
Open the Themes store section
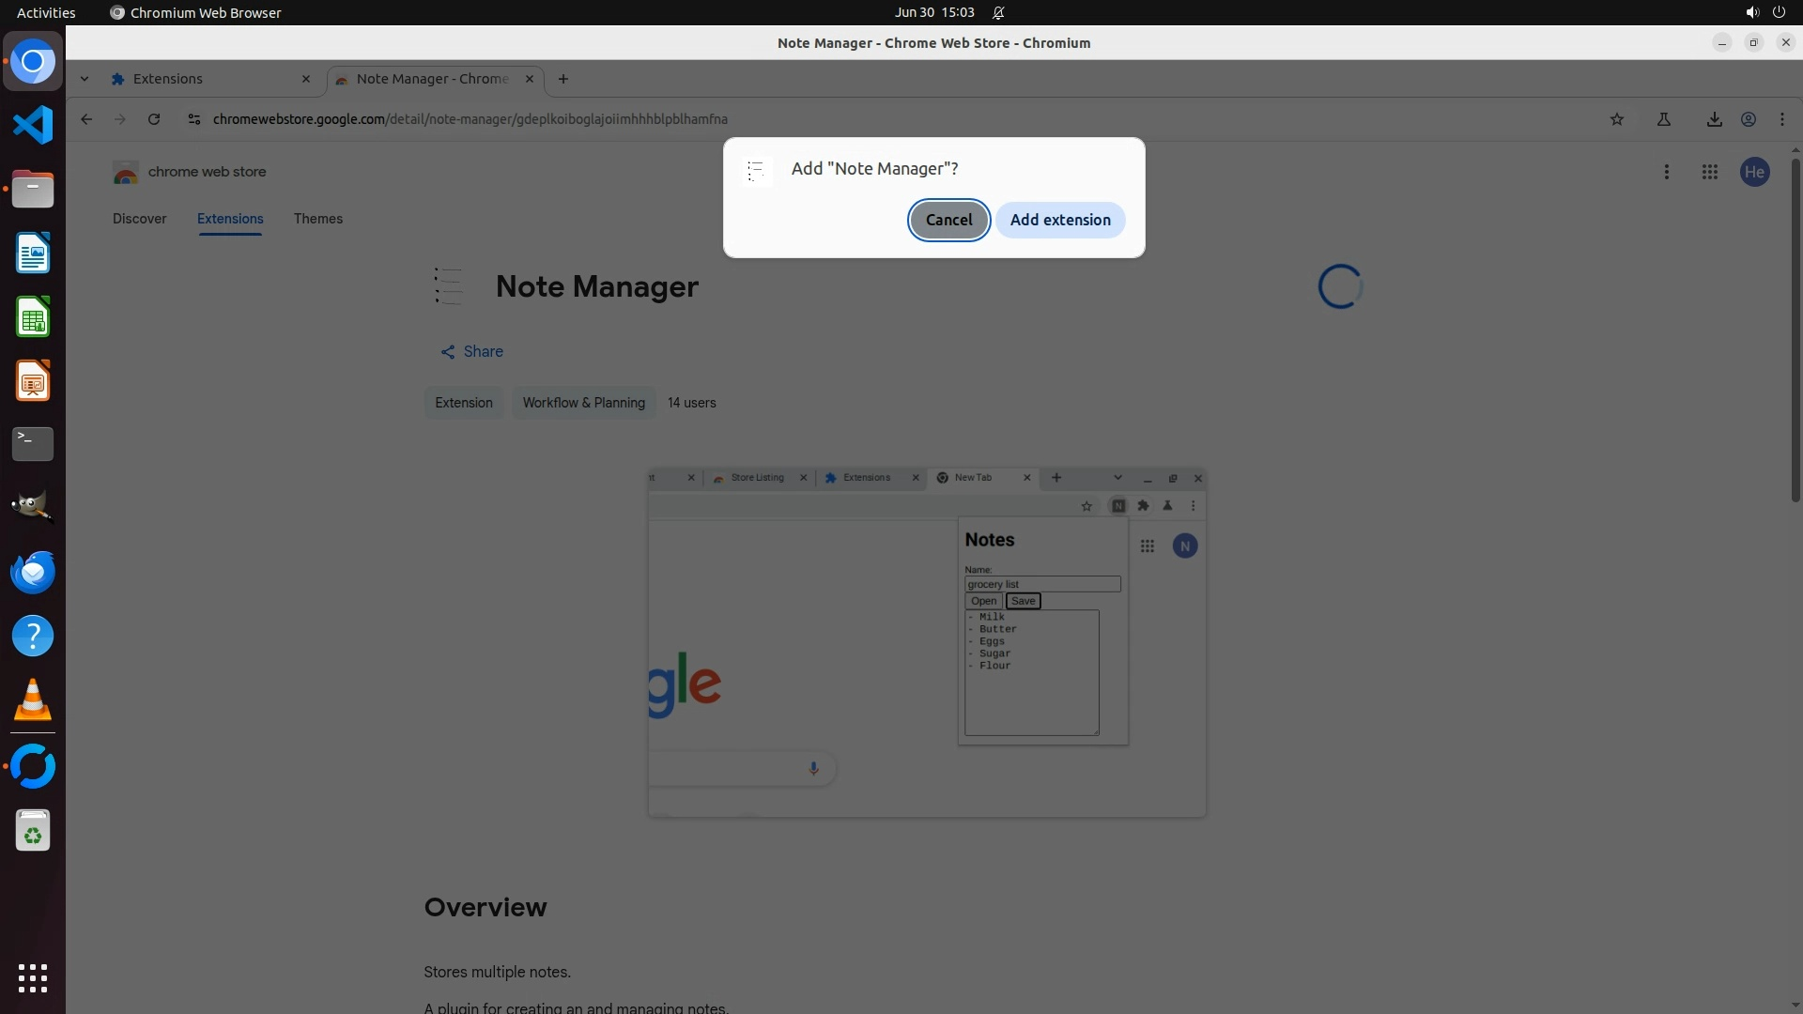pos(317,219)
